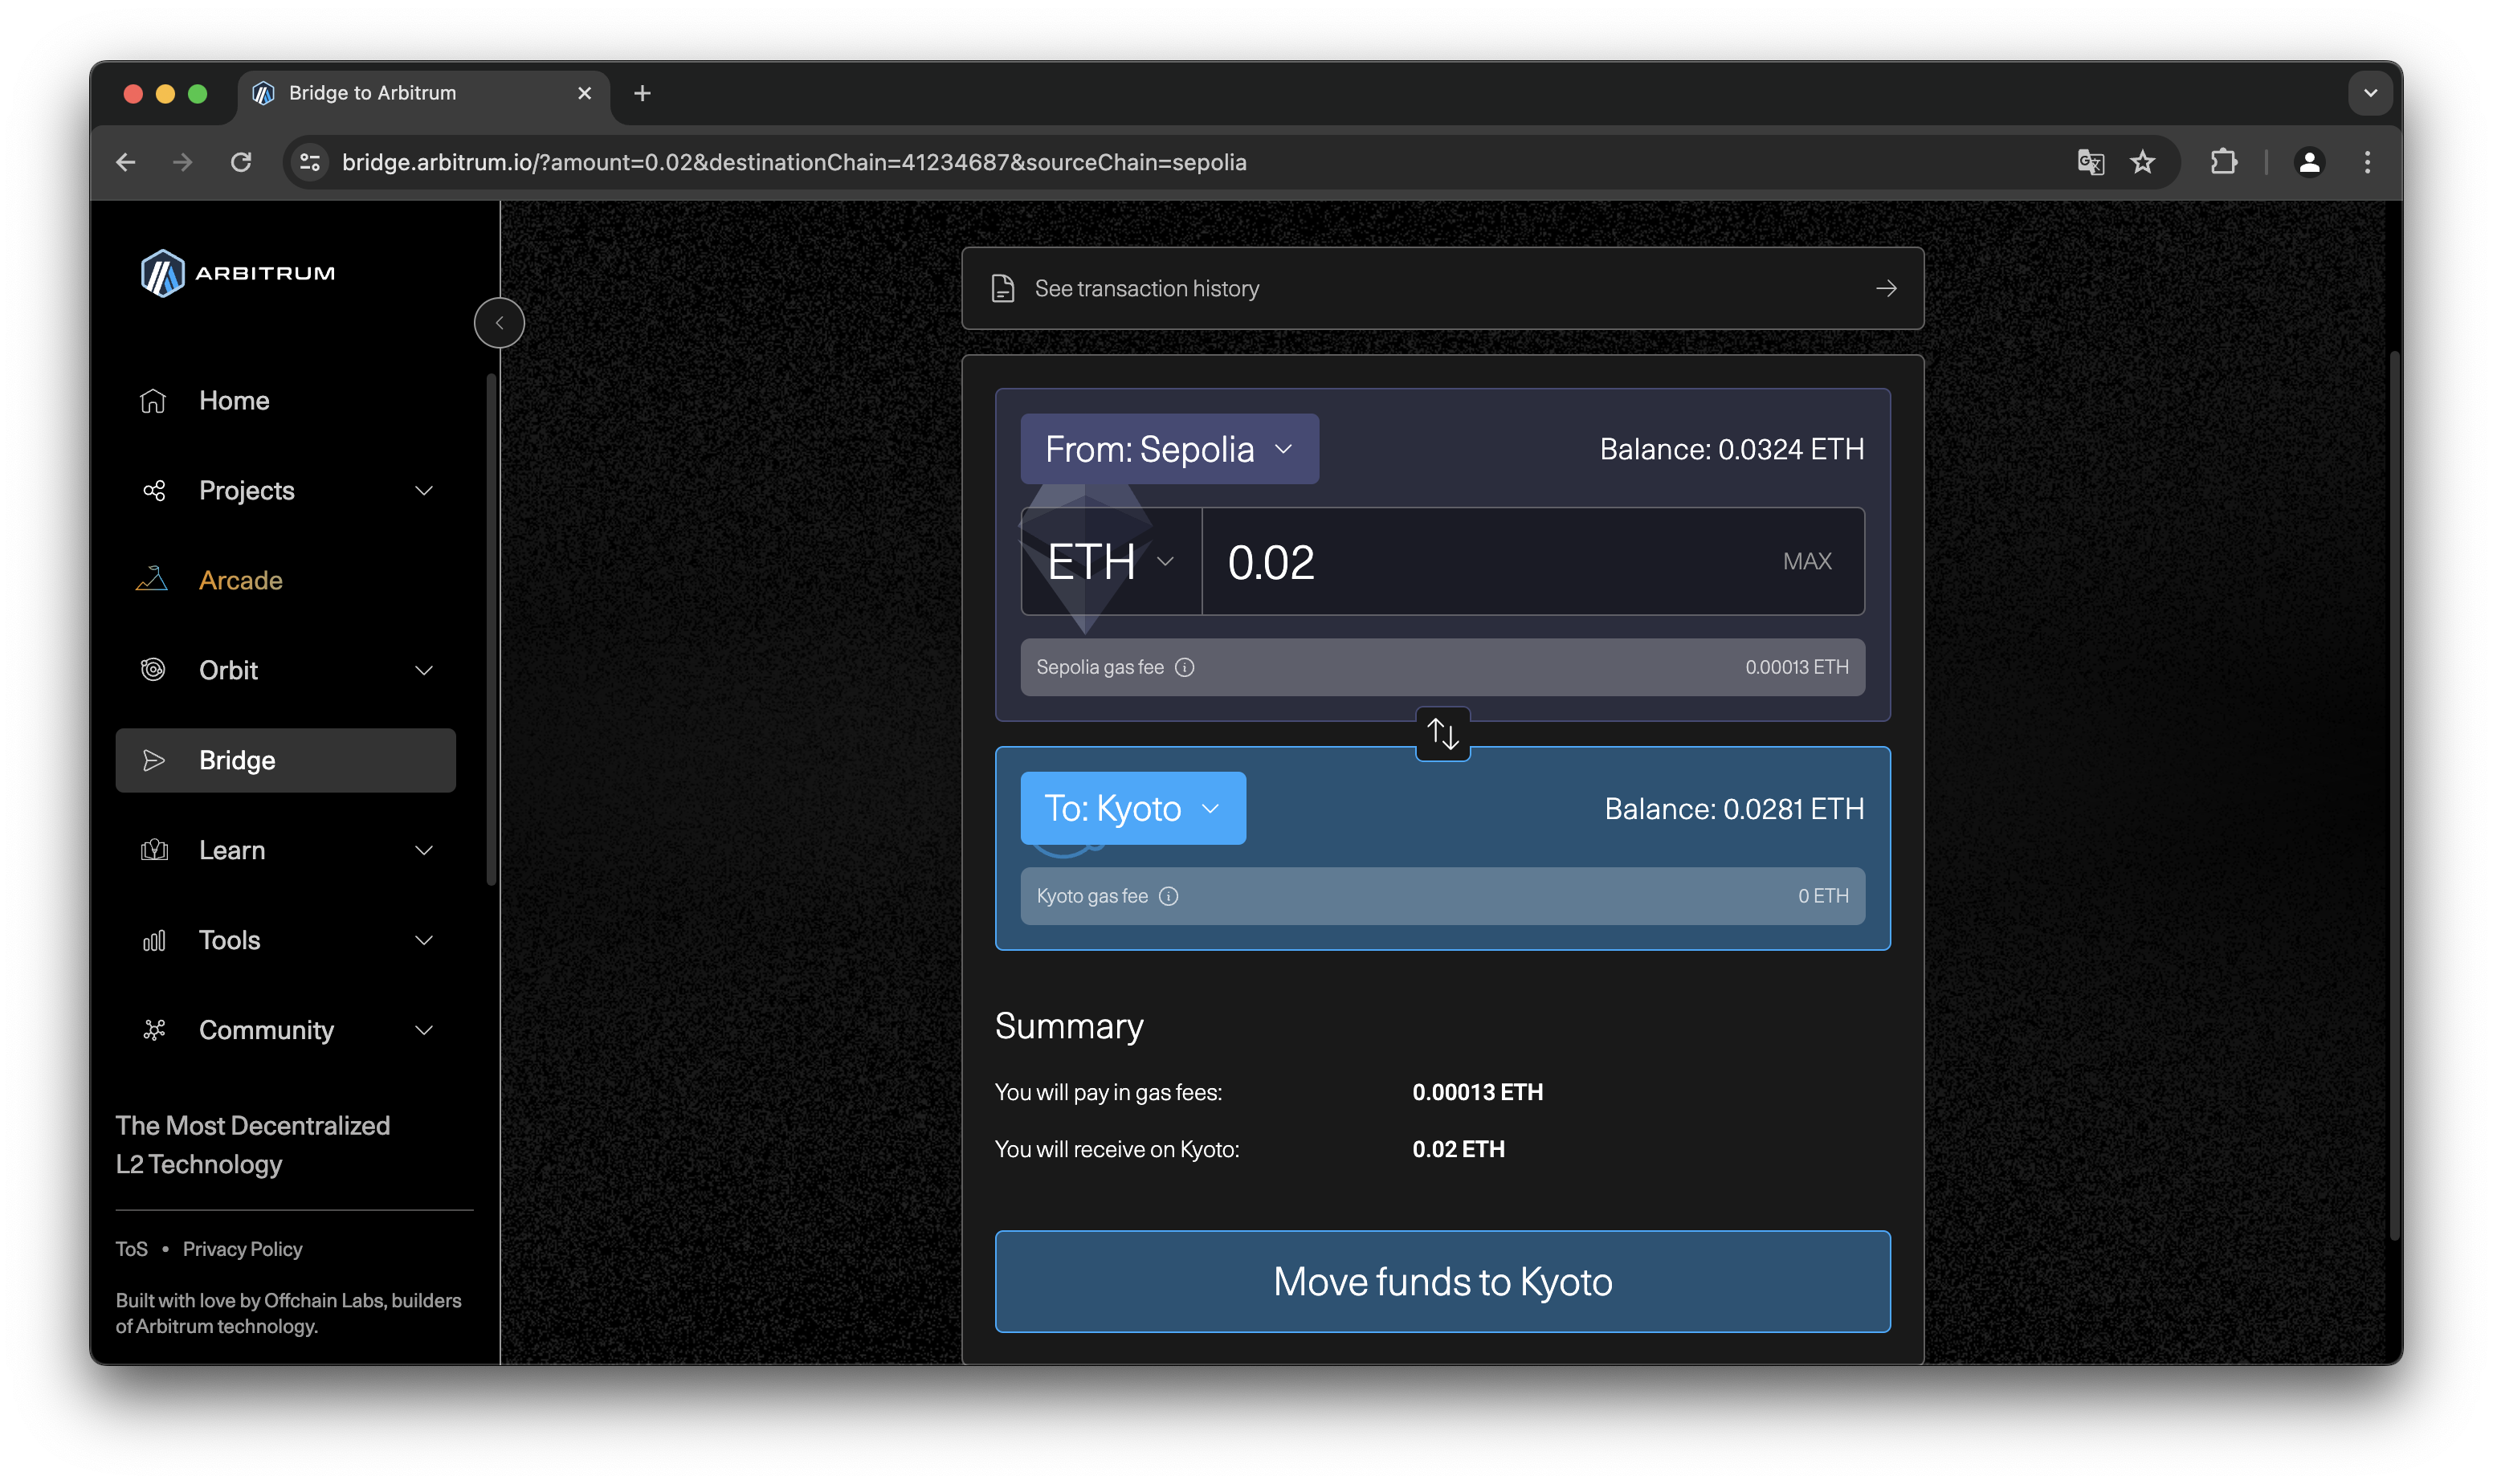
Task: Open a new browser tab
Action: [x=642, y=93]
